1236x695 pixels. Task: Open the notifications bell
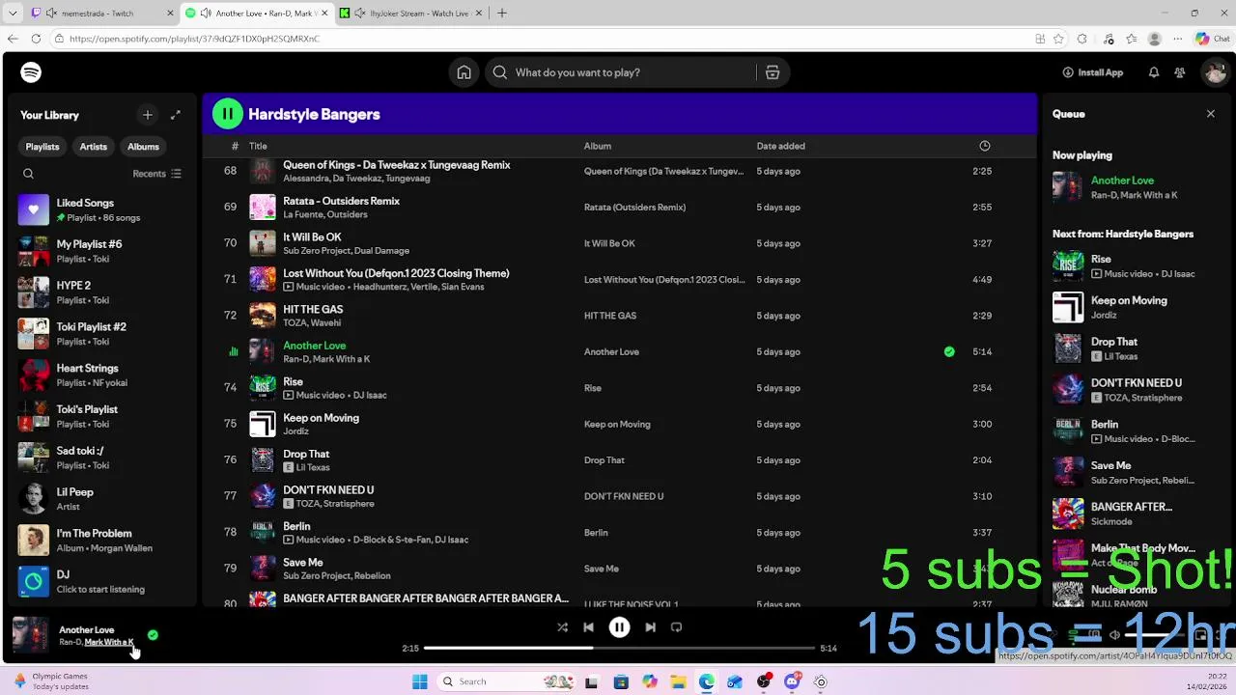[1154, 72]
